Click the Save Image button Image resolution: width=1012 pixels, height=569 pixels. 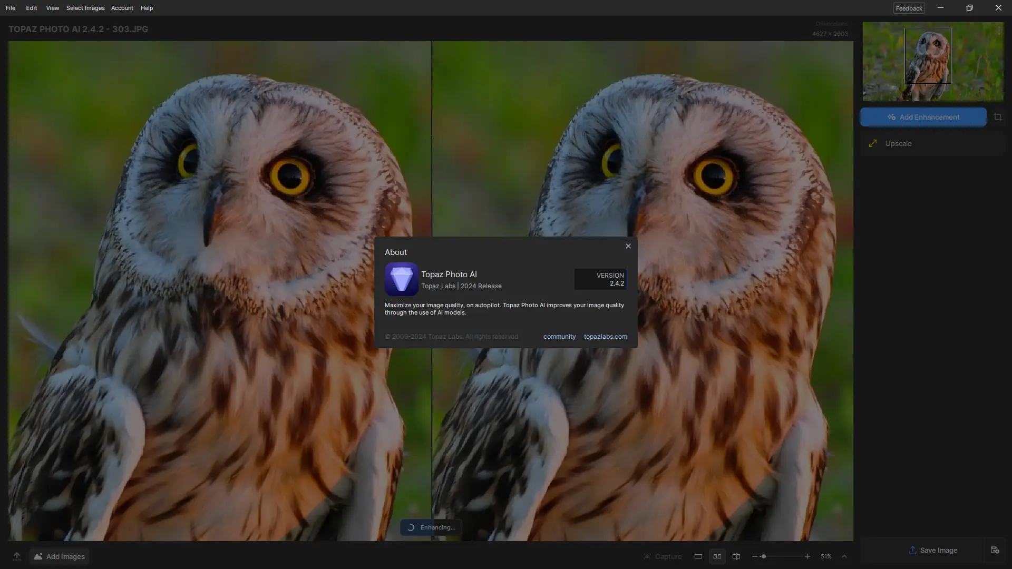pyautogui.click(x=932, y=550)
